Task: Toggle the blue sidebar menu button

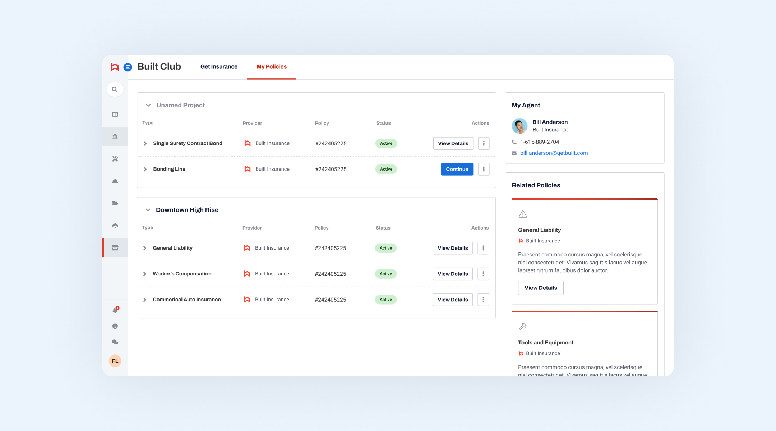Action: [128, 67]
